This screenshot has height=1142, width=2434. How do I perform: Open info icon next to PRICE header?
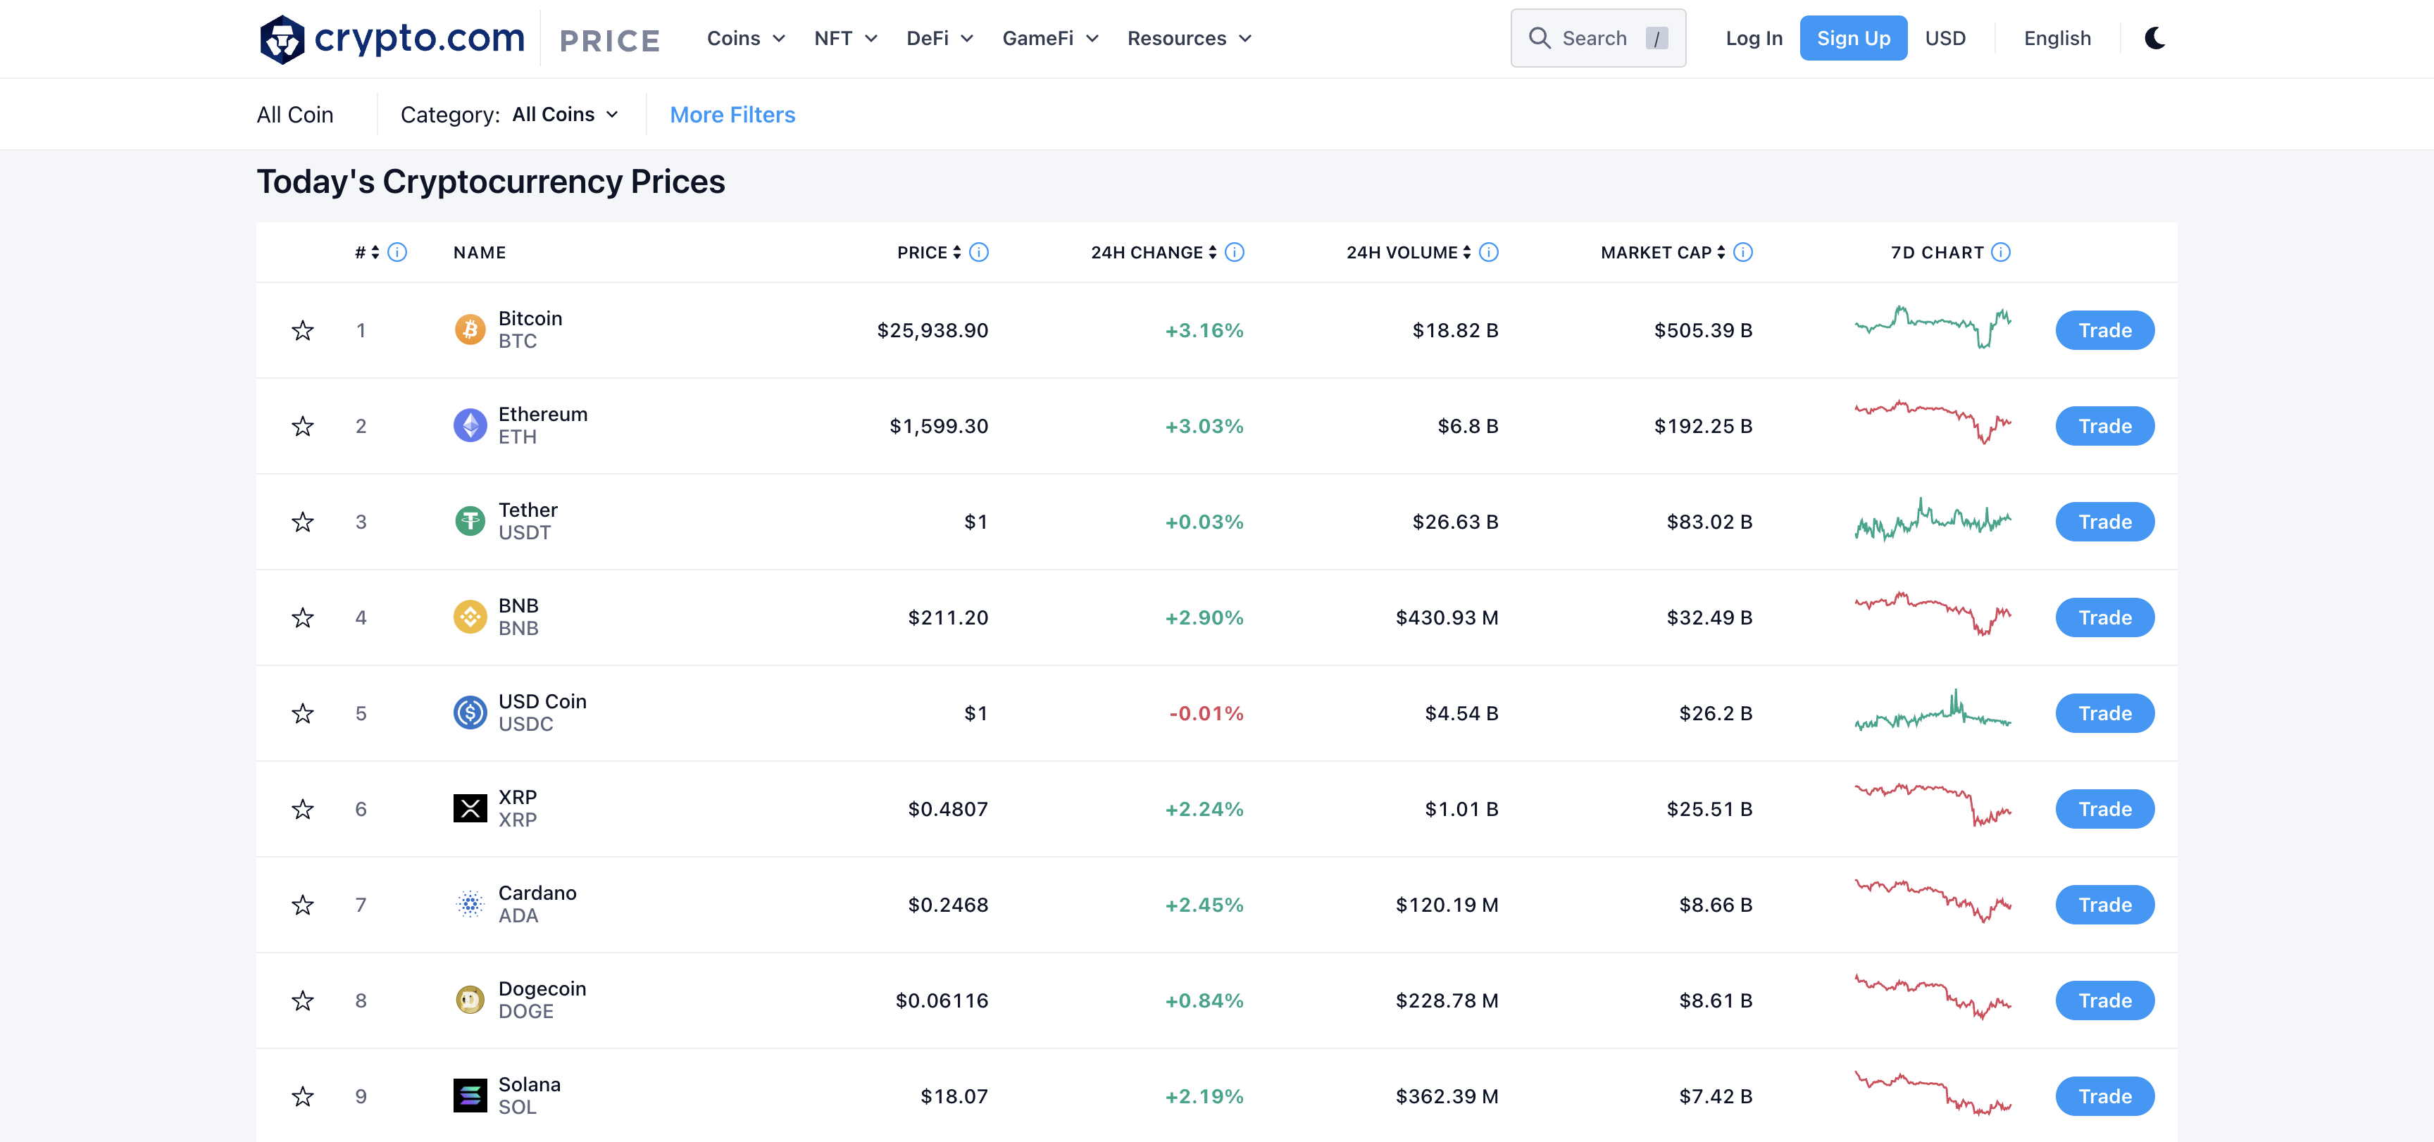(979, 252)
